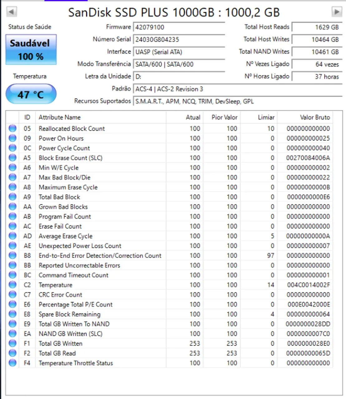
Task: Click status icon for NAND GB Written (SLC)
Action: (12, 334)
